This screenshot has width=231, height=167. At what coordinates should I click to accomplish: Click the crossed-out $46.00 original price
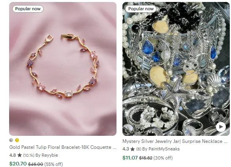(36, 164)
